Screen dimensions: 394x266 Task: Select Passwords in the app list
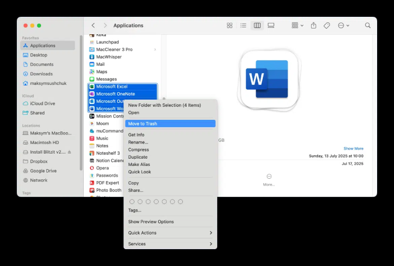[x=106, y=175]
